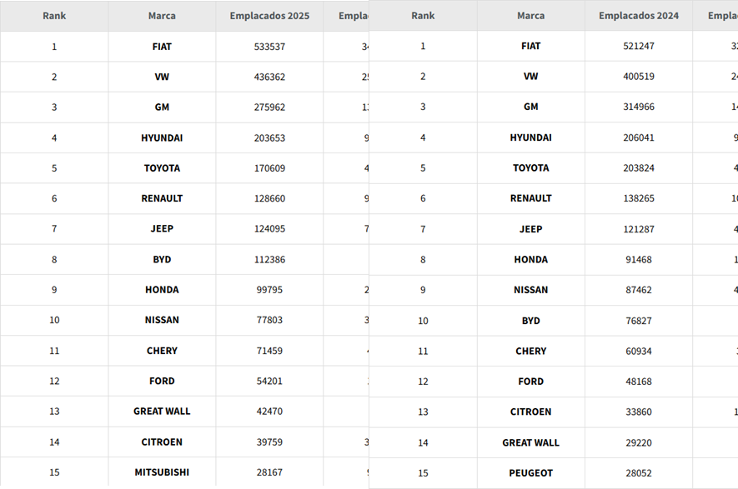This screenshot has width=738, height=489.
Task: Select the VW cell showing 436362
Action: coord(269,77)
